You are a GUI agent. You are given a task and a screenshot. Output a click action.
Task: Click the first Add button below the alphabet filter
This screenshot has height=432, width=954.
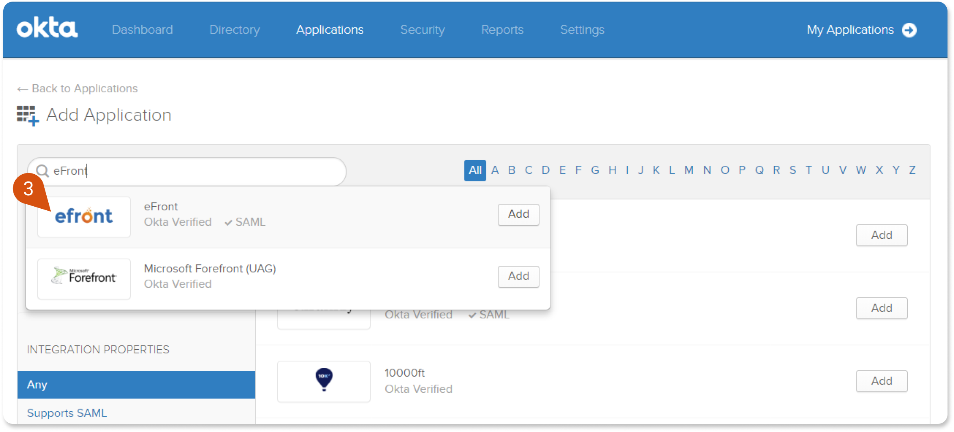click(x=881, y=235)
